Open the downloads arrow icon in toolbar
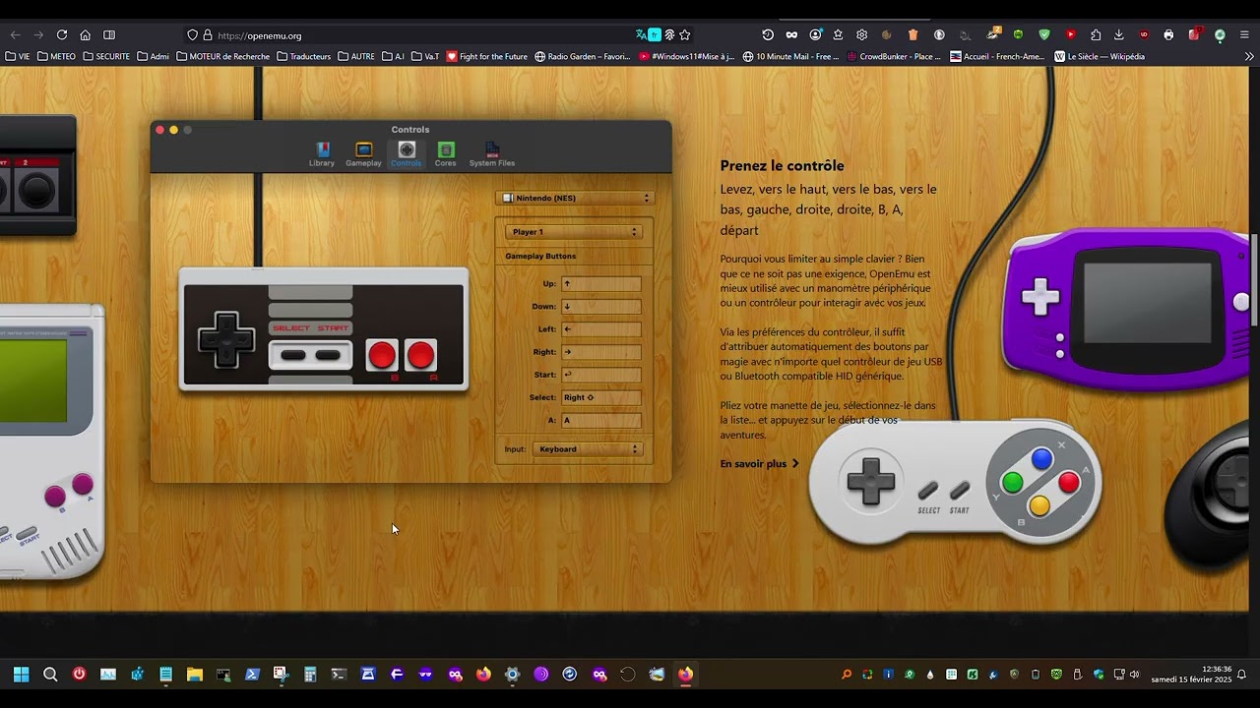1260x708 pixels. pyautogui.click(x=1119, y=34)
